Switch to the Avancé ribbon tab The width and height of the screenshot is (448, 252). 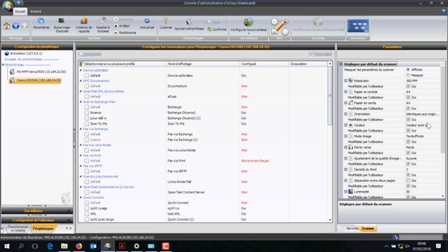point(36,11)
